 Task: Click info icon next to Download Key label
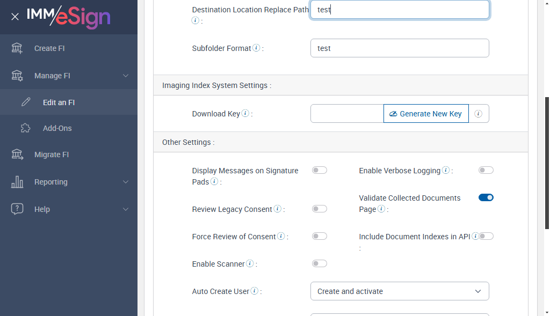point(245,113)
